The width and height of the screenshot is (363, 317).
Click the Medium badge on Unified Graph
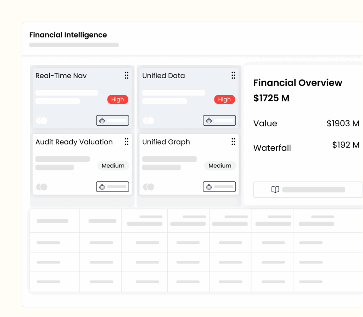point(220,166)
